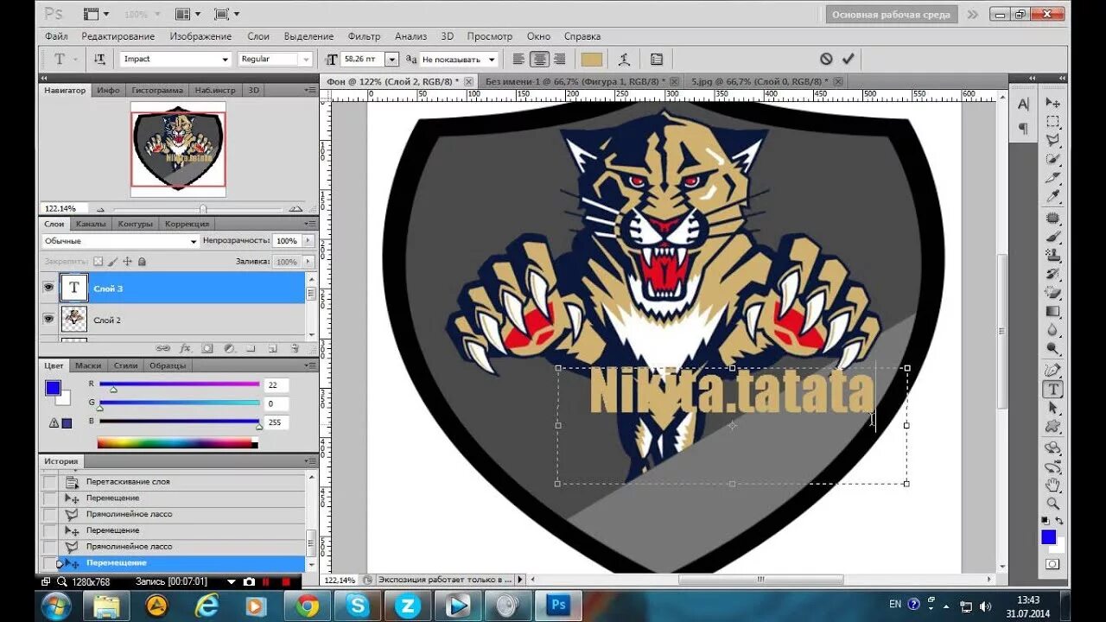
Task: Select the Dodge tool
Action: click(1053, 349)
